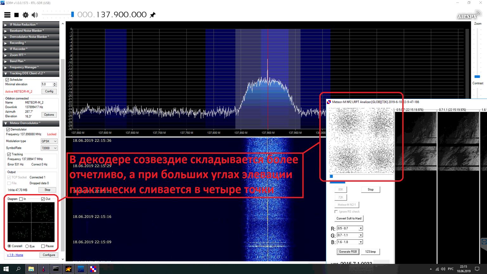Stop the SDR# radio playback
The image size is (487, 274).
click(16, 15)
